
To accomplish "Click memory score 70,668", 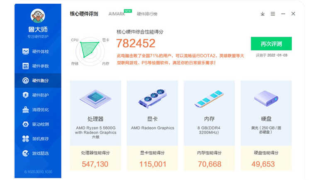I will click(x=210, y=164).
